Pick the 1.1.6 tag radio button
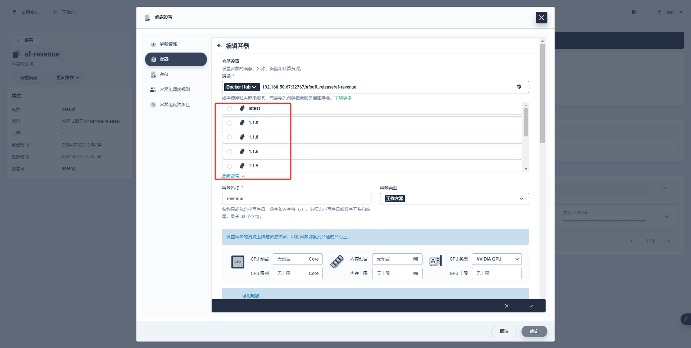This screenshot has width=691, height=348. (x=230, y=152)
